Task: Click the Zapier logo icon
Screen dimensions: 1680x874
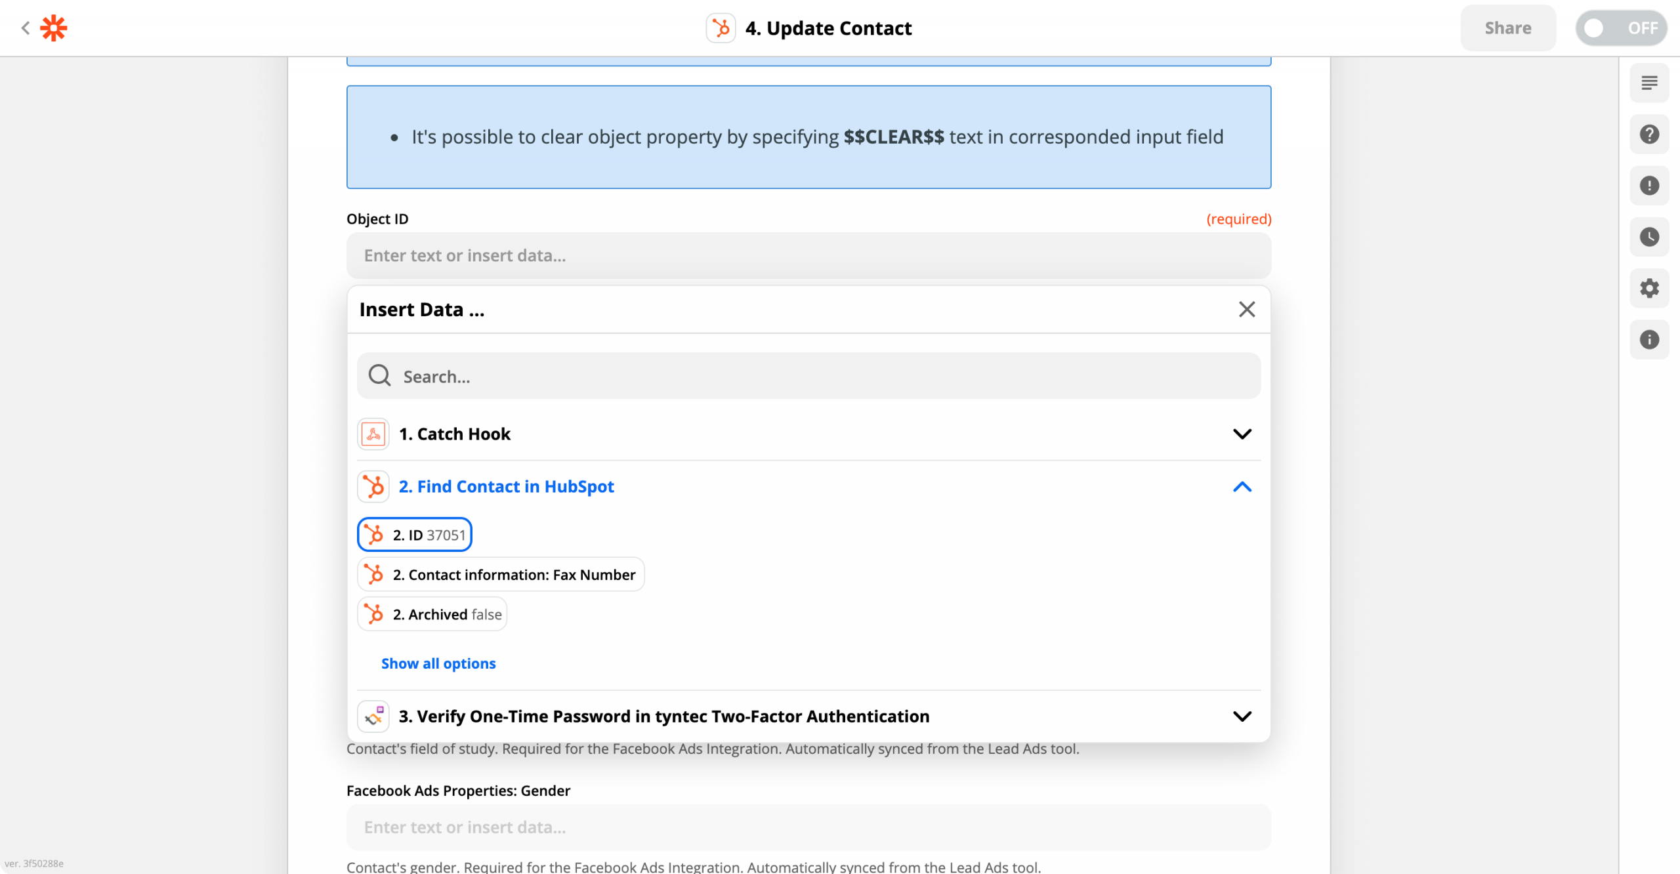Action: pos(54,28)
